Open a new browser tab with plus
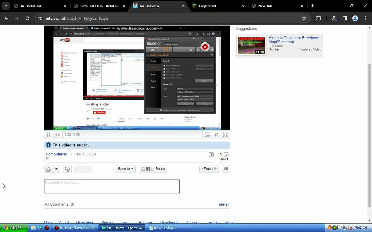372x232 pixels. [x=312, y=6]
